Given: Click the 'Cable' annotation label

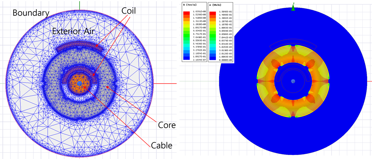Looking at the screenshot, I should (x=162, y=145).
